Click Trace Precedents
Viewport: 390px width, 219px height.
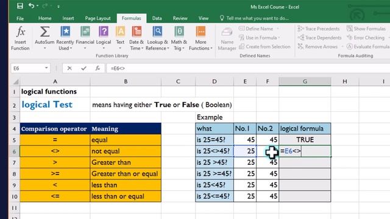tap(319, 29)
